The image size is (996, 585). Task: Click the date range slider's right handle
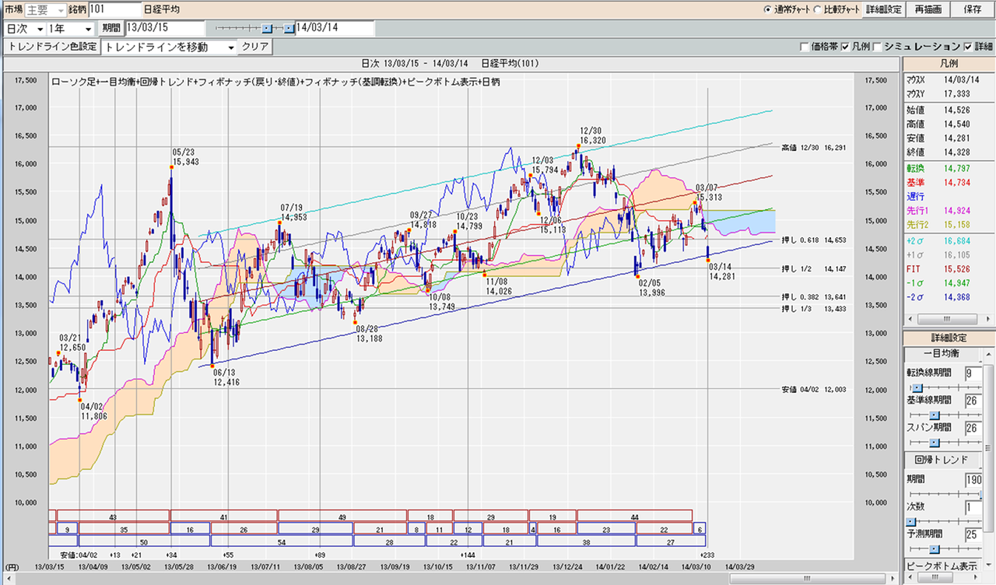click(289, 28)
